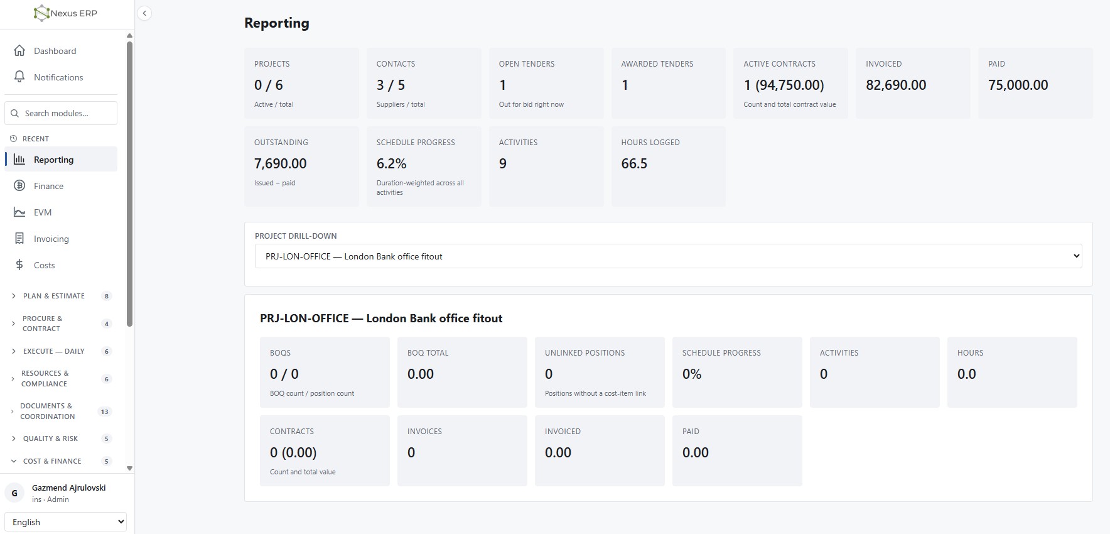
Task: Click the Nexus ERP logo icon
Action: pyautogui.click(x=41, y=13)
